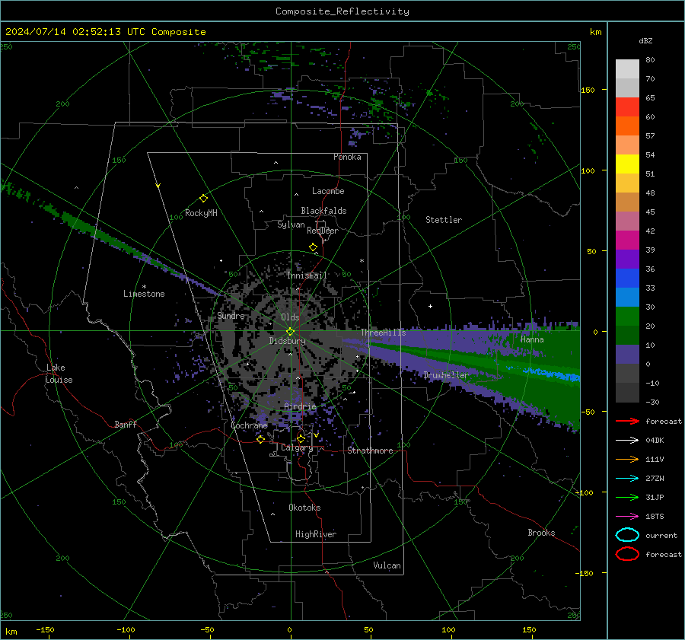Click the yellow diamond marker below Cochrane

pyautogui.click(x=261, y=439)
